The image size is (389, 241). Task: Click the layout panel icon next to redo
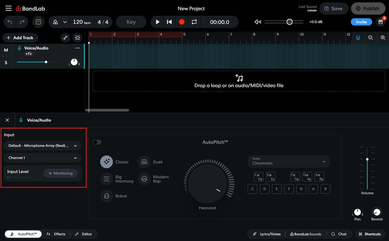pyautogui.click(x=38, y=22)
